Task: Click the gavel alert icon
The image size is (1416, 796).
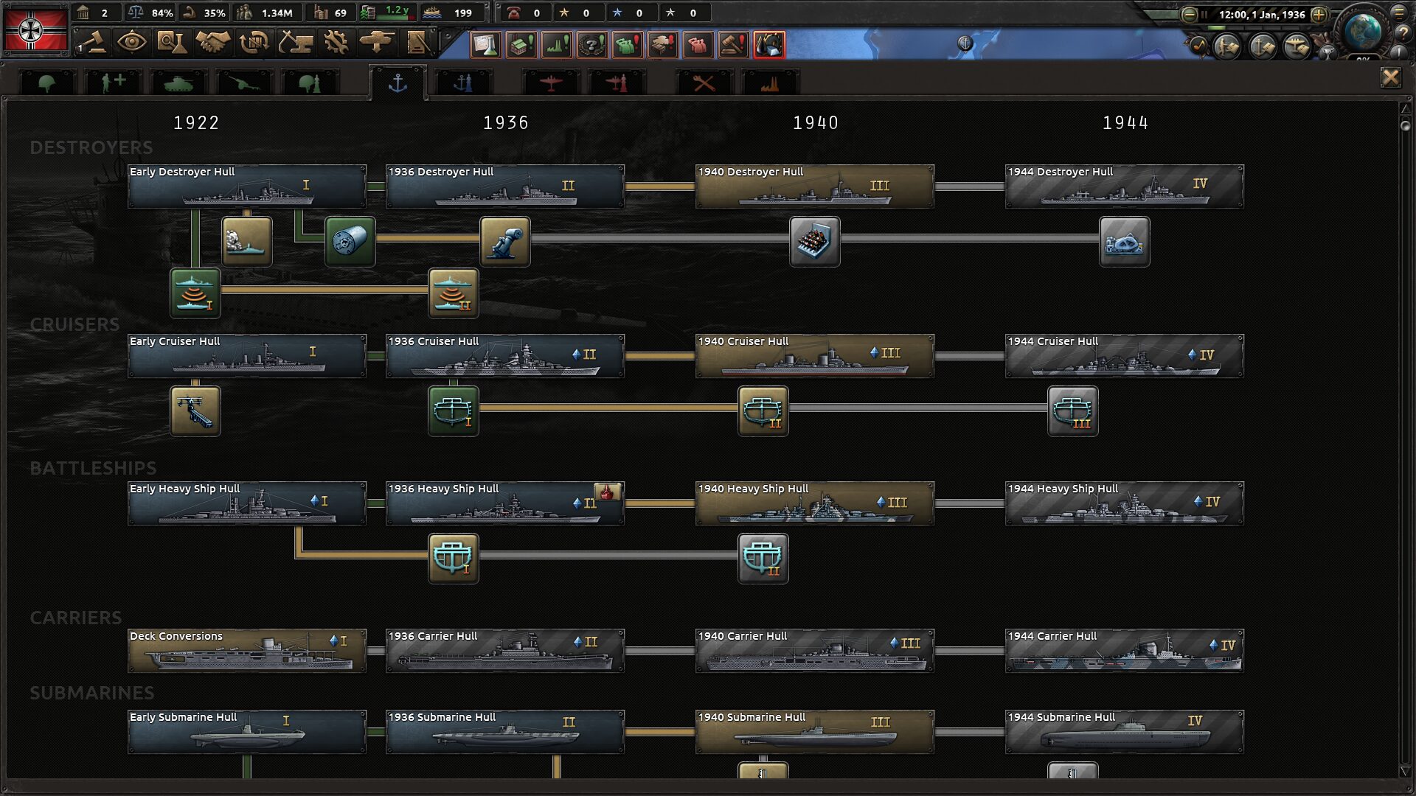Action: pos(733,45)
